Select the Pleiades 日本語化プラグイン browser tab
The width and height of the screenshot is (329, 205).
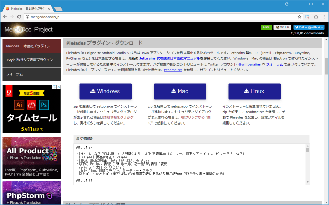coord(27,9)
